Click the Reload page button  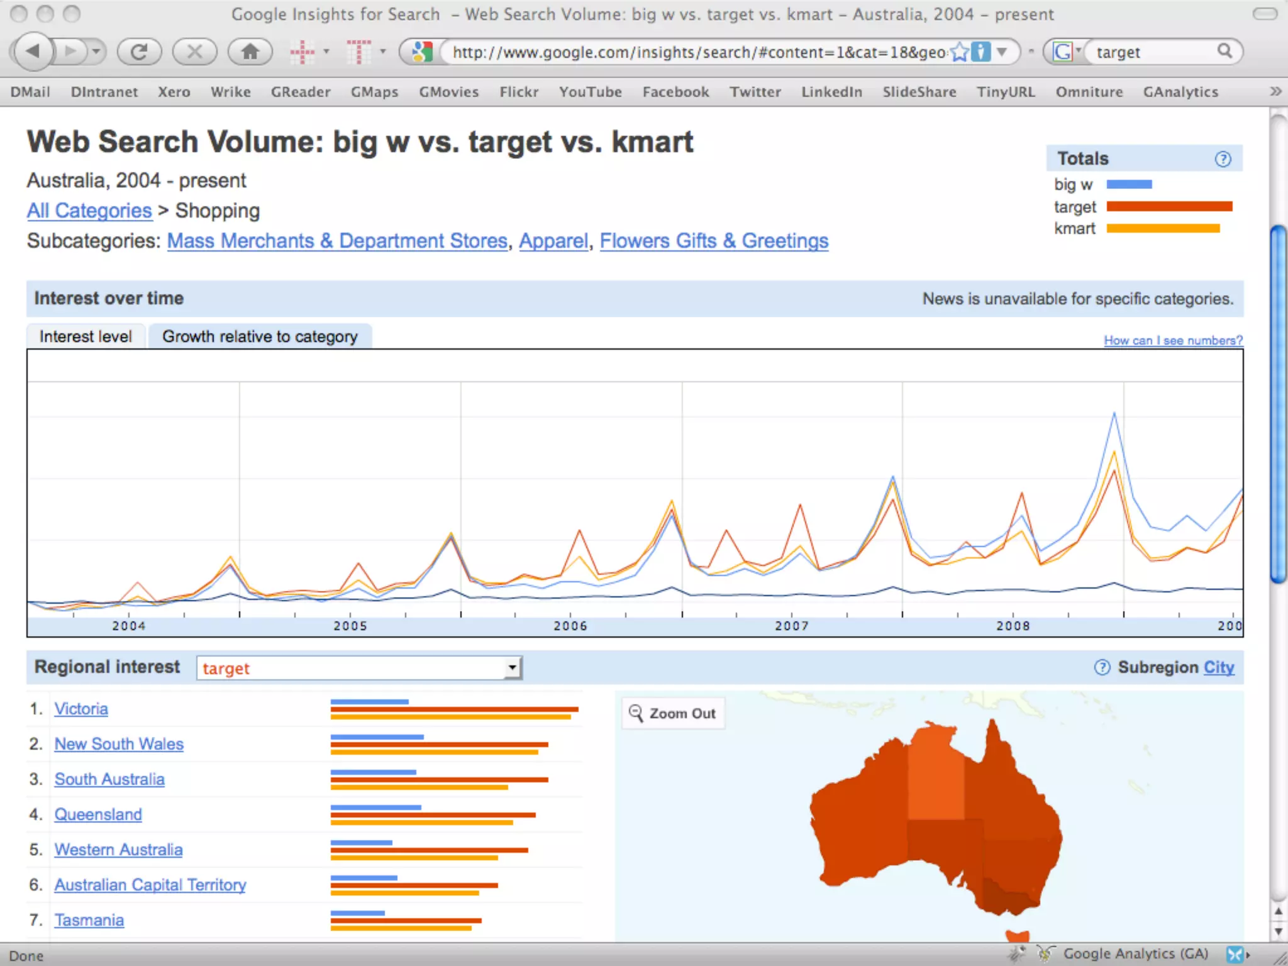139,52
